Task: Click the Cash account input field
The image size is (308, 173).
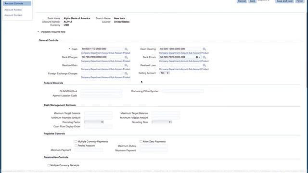Action: [102, 49]
